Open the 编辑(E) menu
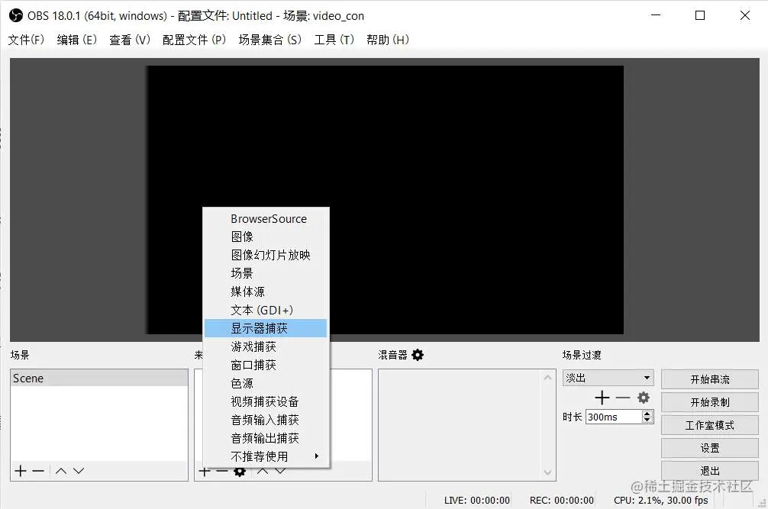The image size is (768, 509). [x=77, y=40]
